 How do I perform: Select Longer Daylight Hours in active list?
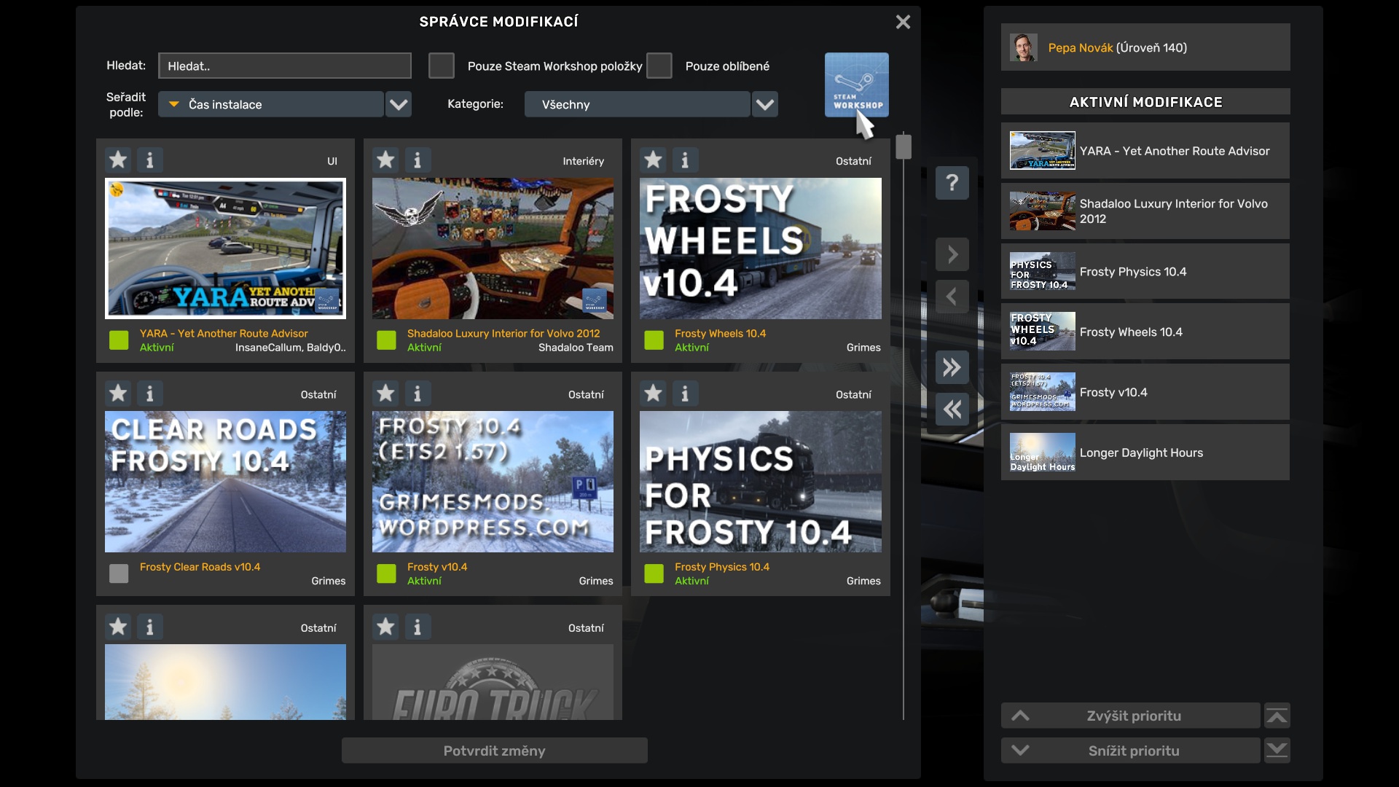click(1145, 453)
